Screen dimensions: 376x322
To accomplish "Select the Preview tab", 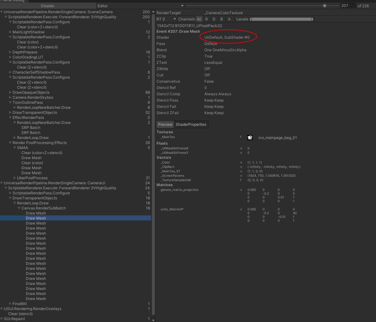I will [165, 125].
